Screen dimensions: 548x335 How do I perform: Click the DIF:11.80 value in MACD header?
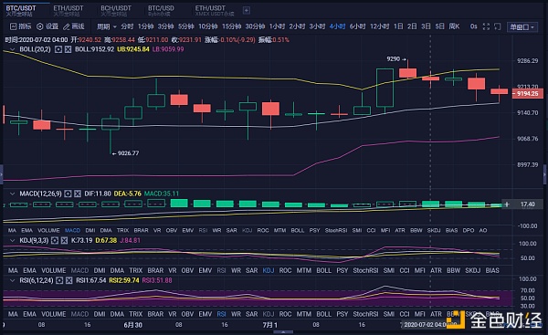pyautogui.click(x=98, y=194)
